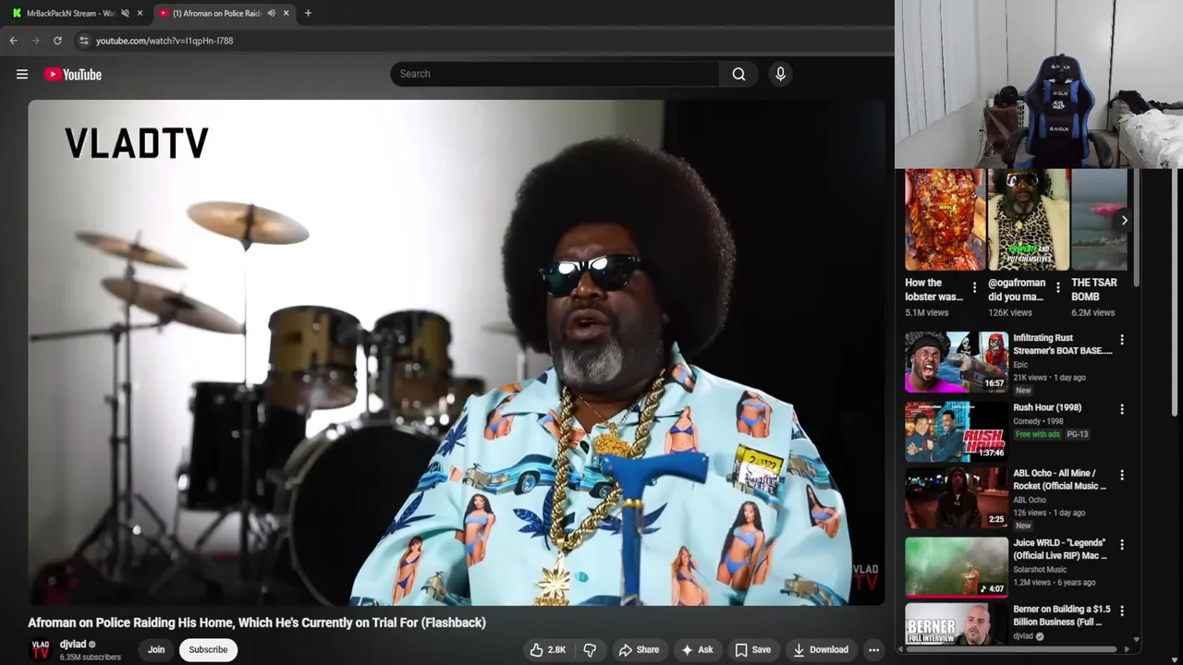Open options menu for Rush Hour (1998)
Image resolution: width=1183 pixels, height=665 pixels.
1122,409
